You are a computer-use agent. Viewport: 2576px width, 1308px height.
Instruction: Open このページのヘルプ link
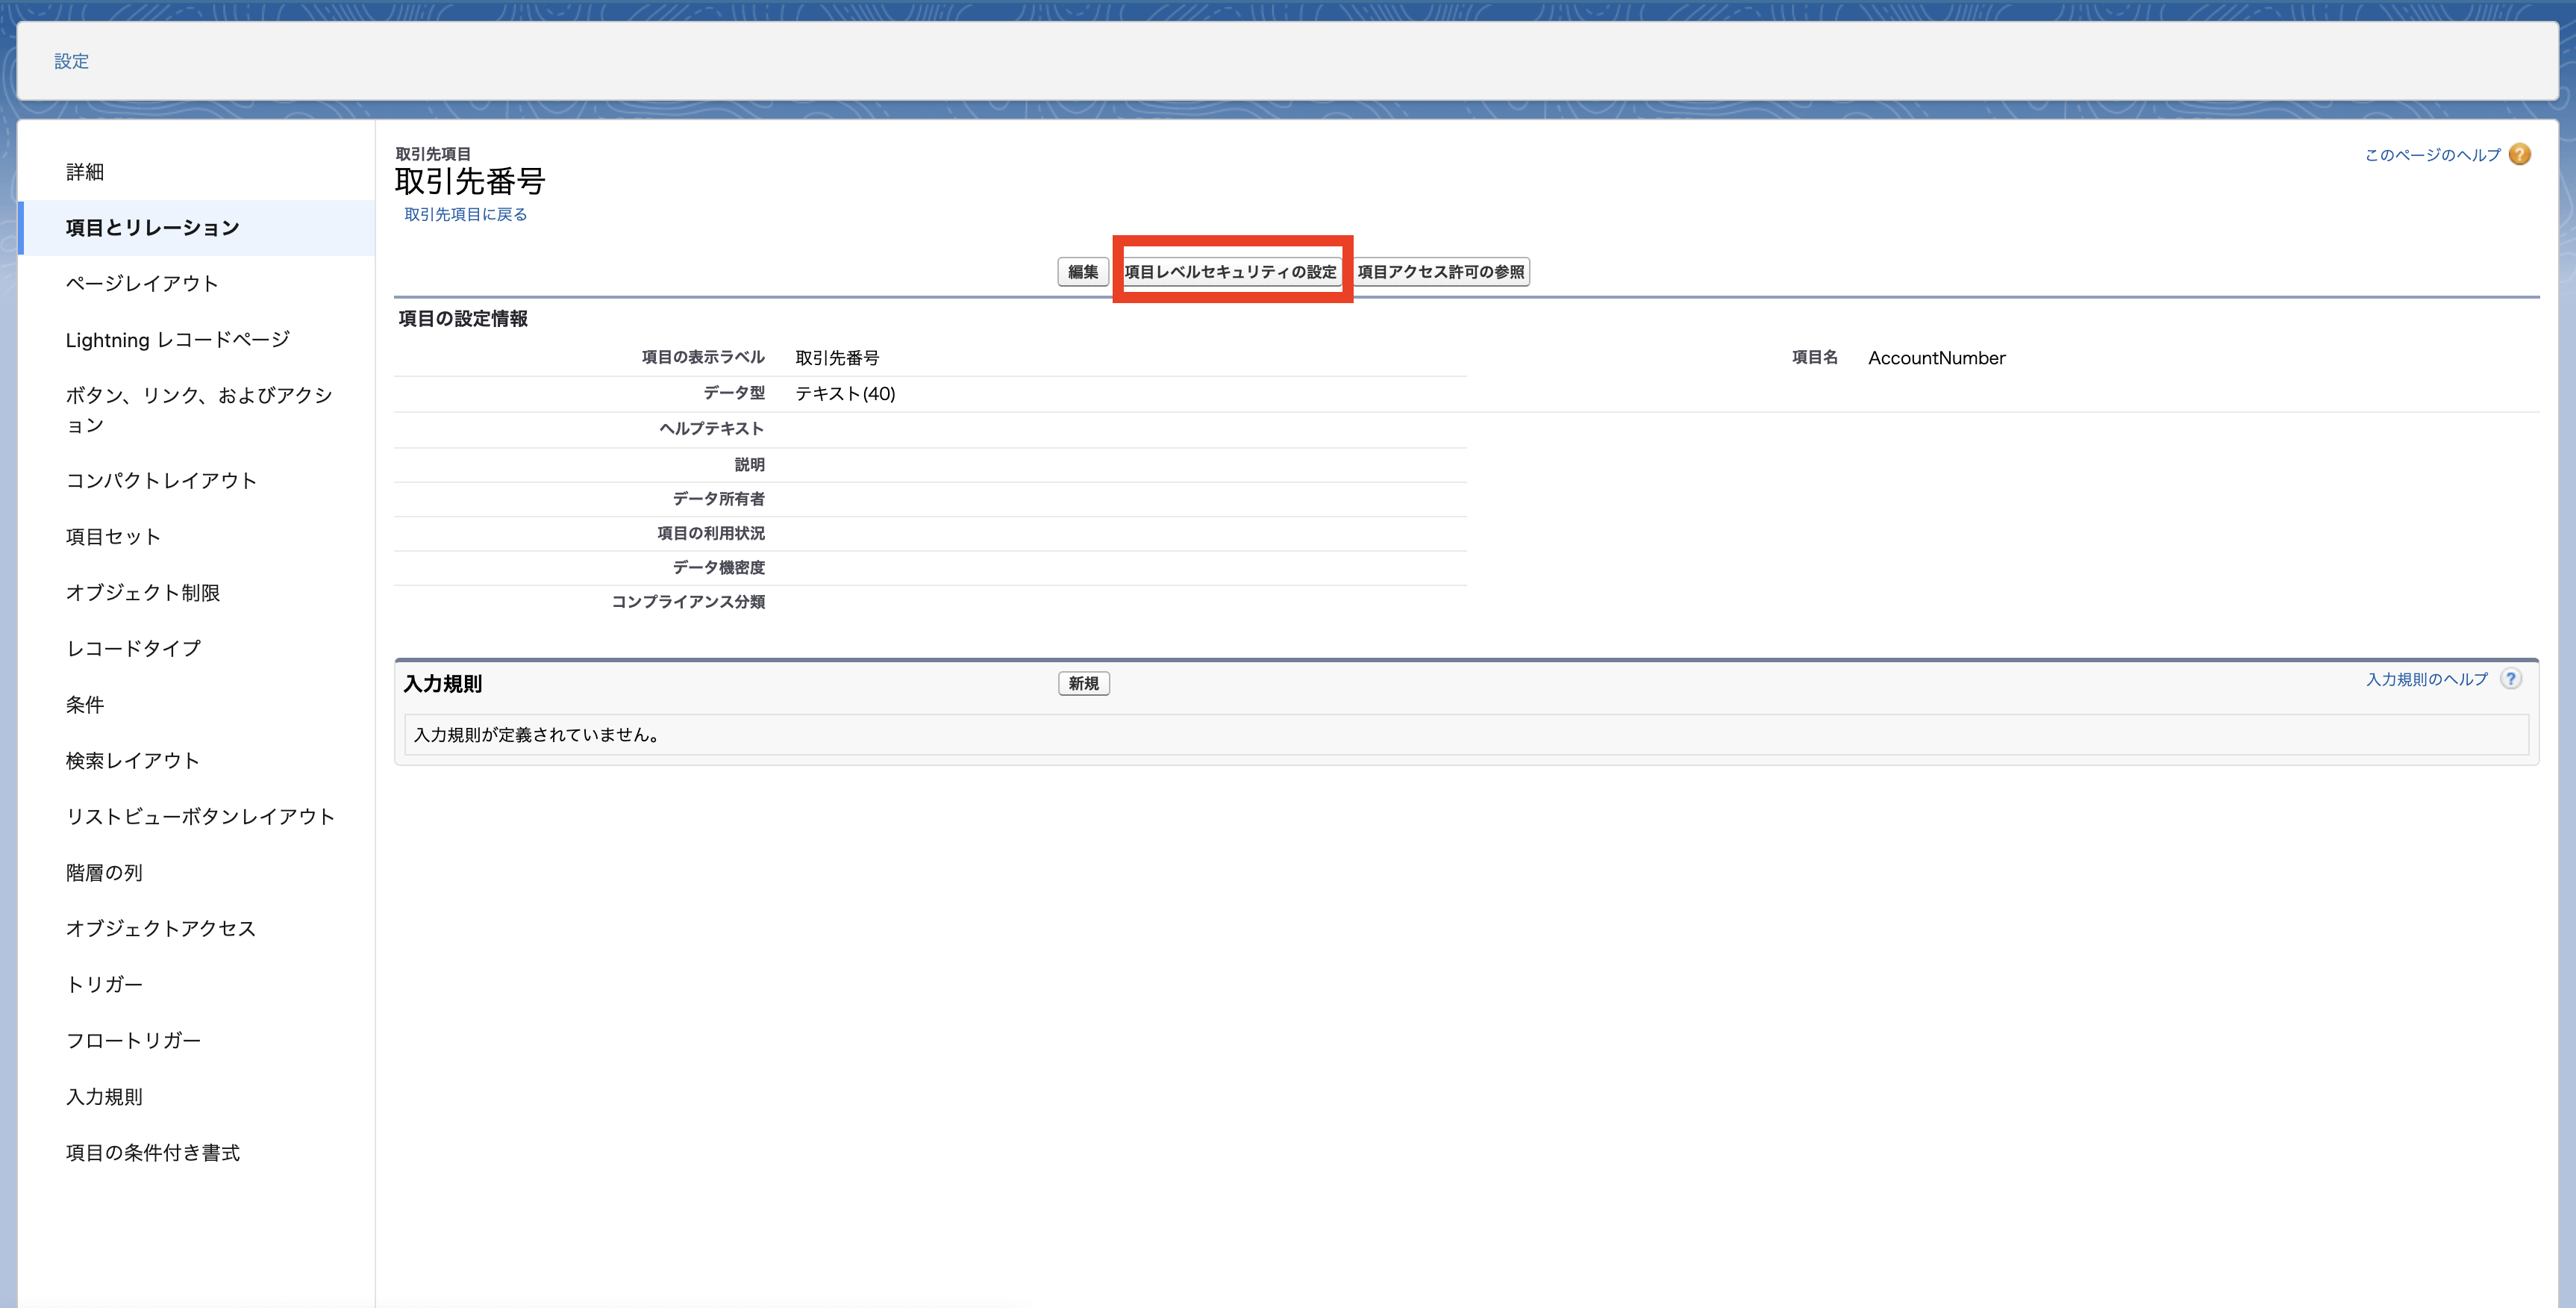pyautogui.click(x=2431, y=155)
